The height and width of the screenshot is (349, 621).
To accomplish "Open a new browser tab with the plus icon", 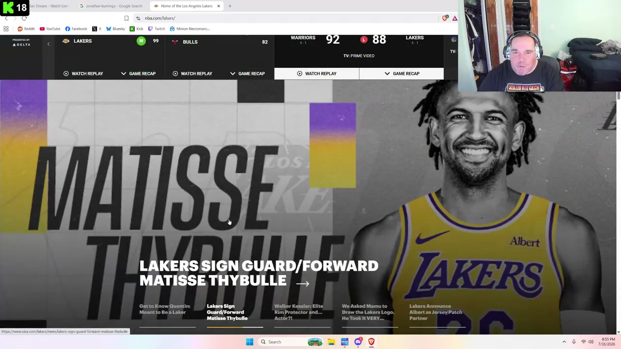I will coord(229,6).
